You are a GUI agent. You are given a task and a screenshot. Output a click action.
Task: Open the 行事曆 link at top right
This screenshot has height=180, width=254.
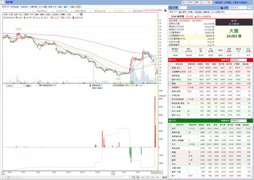click(x=235, y=2)
